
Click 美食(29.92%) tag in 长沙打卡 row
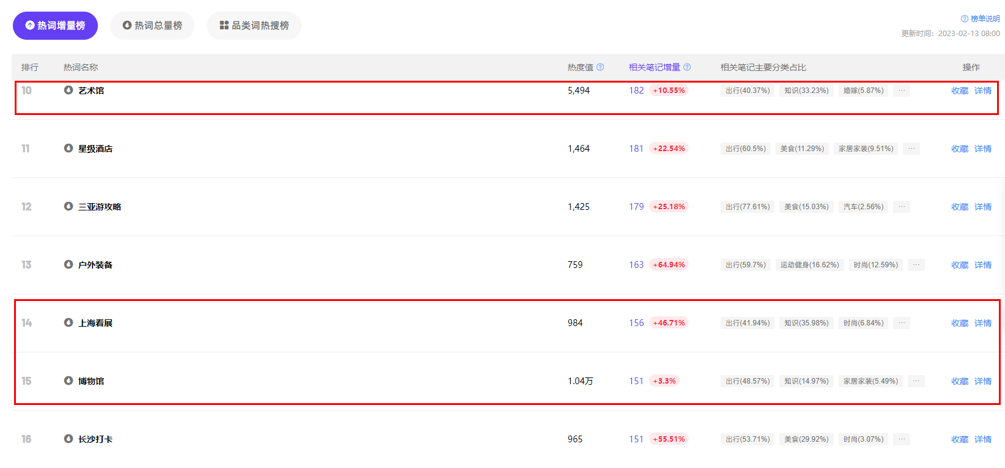coord(806,439)
